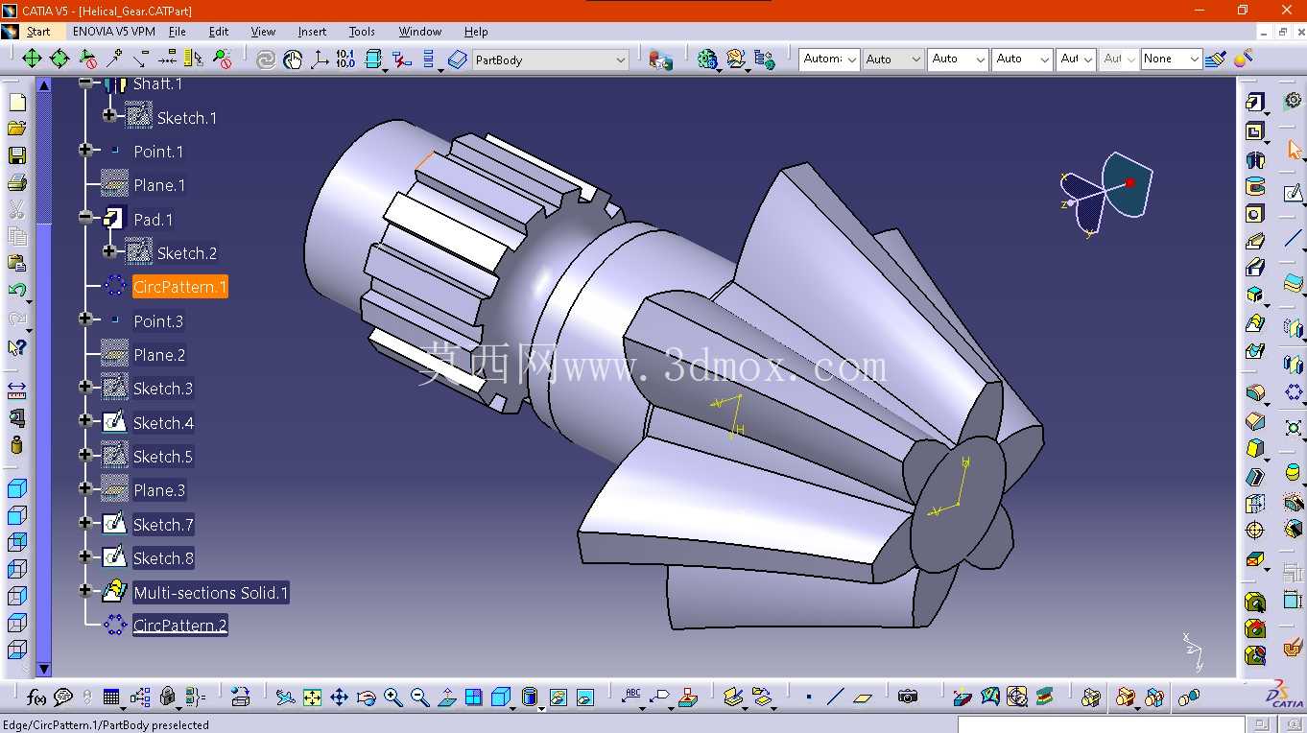The height and width of the screenshot is (733, 1307).
Task: Toggle Swap Visible Space icon
Action: click(x=585, y=698)
